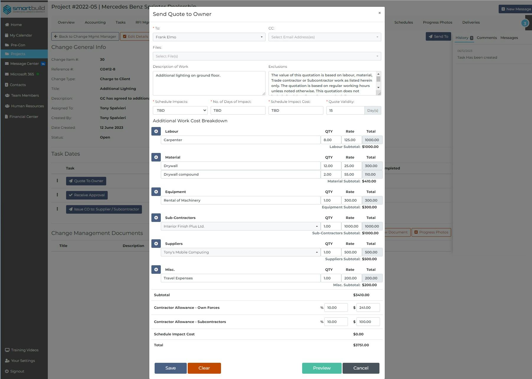Open the Schedule Impacts TBD dropdown
The image size is (532, 379).
(x=180, y=110)
